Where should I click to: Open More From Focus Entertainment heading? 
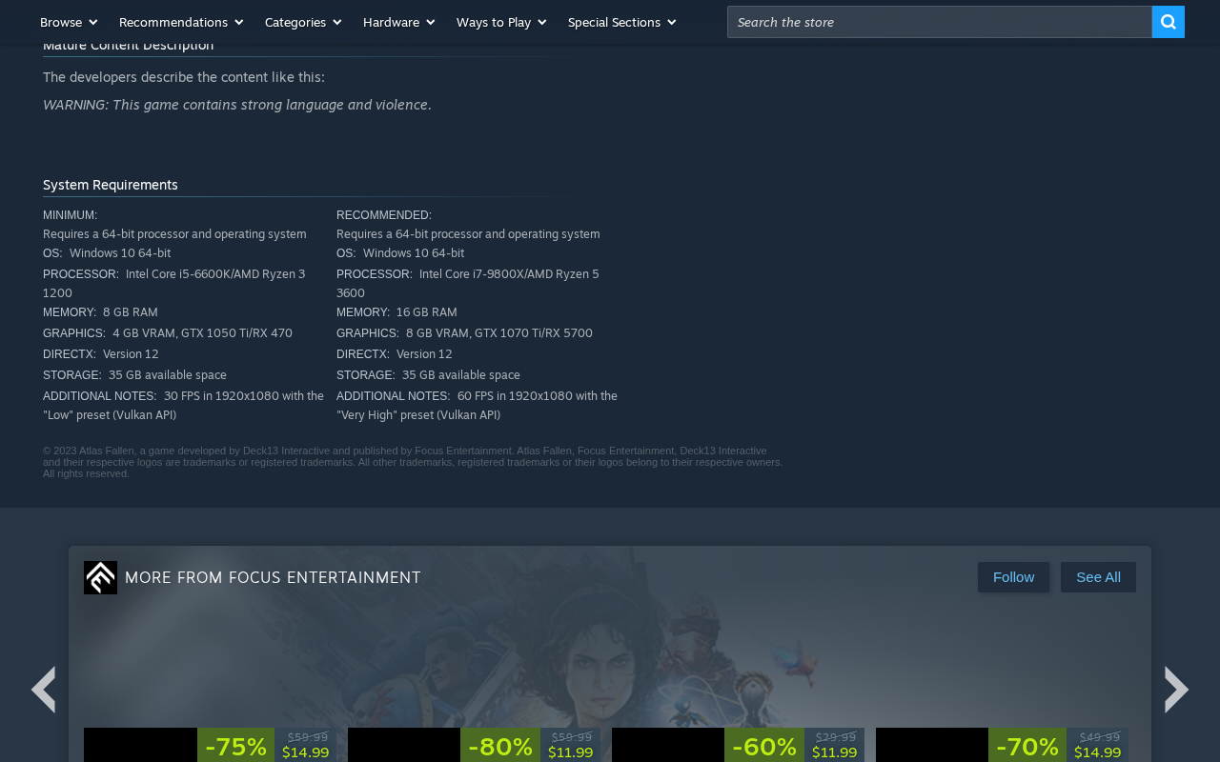(273, 577)
